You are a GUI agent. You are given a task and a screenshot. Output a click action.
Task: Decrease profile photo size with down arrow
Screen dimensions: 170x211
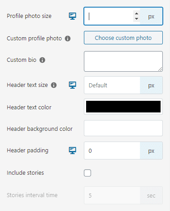pyautogui.click(x=136, y=19)
